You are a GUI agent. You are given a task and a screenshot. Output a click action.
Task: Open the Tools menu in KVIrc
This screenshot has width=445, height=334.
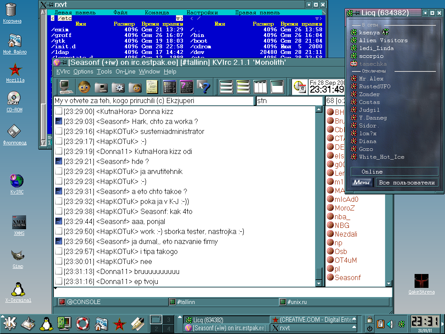104,71
